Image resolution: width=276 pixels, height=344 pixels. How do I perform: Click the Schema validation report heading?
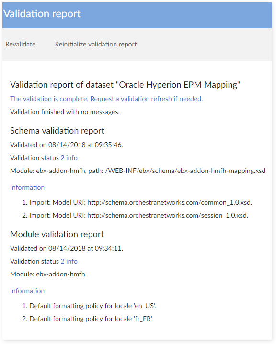[x=57, y=131]
